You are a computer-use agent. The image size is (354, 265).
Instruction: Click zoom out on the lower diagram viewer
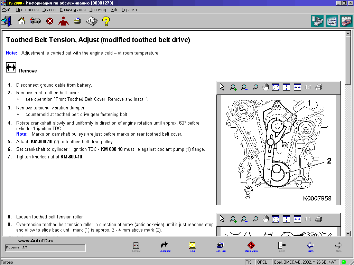244,219
